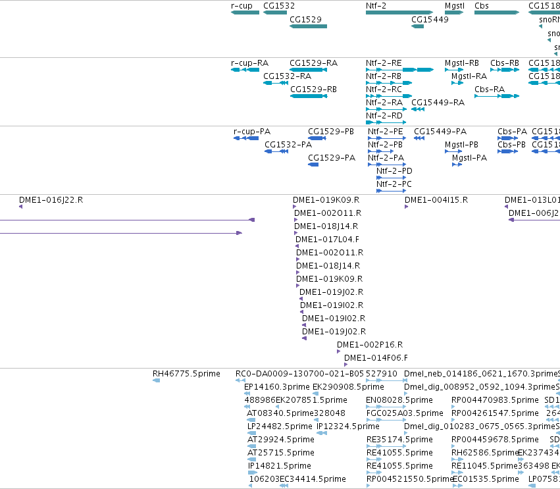Screen dimensions: 560x489
Task: Select EST AT29924.5prime
Action: (252, 446)
